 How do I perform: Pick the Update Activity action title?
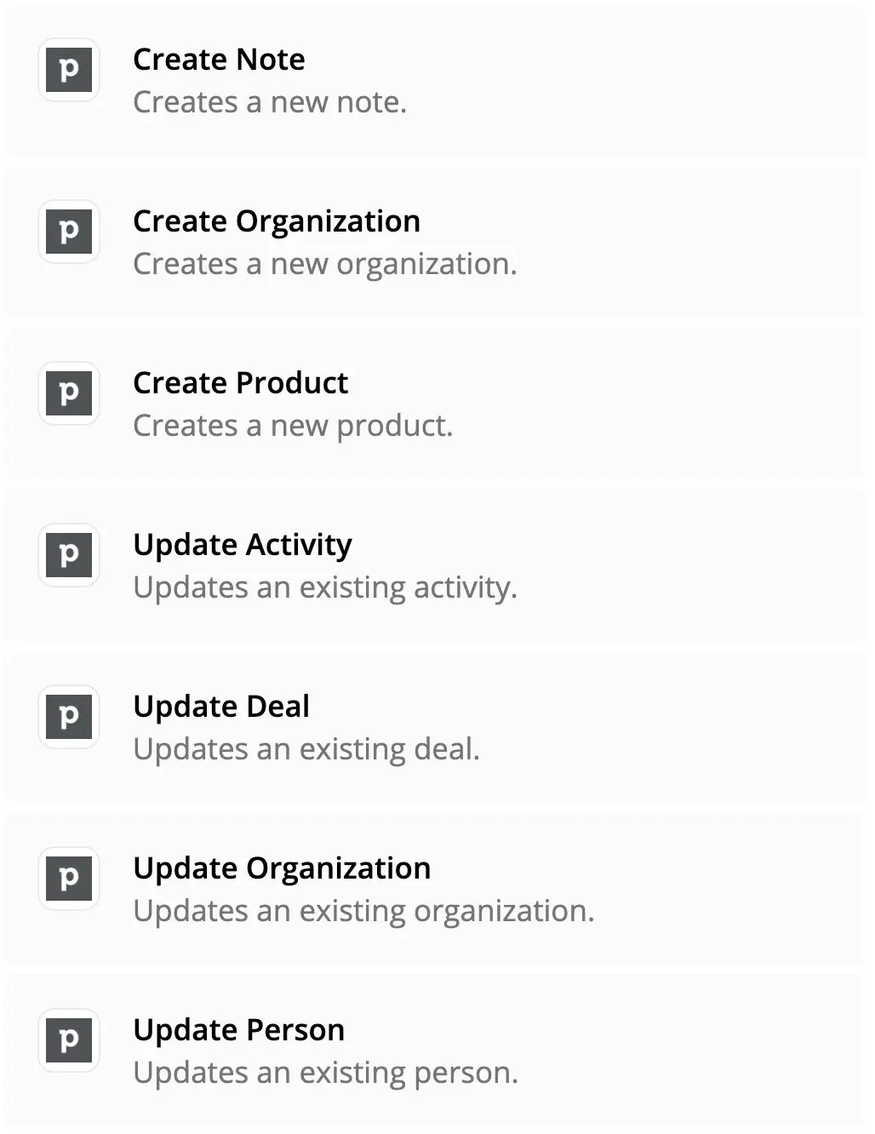point(243,545)
